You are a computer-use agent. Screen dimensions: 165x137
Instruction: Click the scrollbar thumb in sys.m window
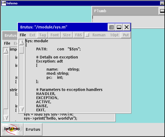[x=22, y=50]
